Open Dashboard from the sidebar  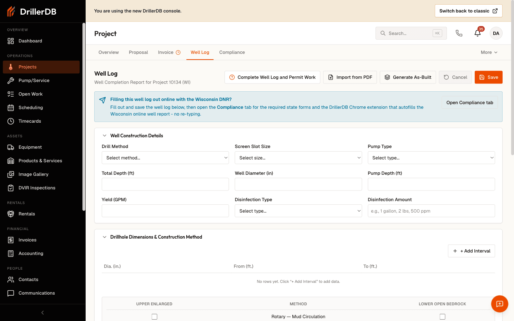pyautogui.click(x=41, y=41)
